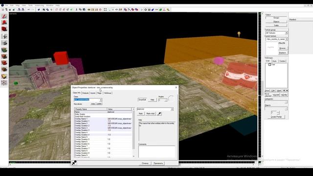Switch to the Flags tab
This screenshot has height=176, width=313.
pyautogui.click(x=99, y=93)
